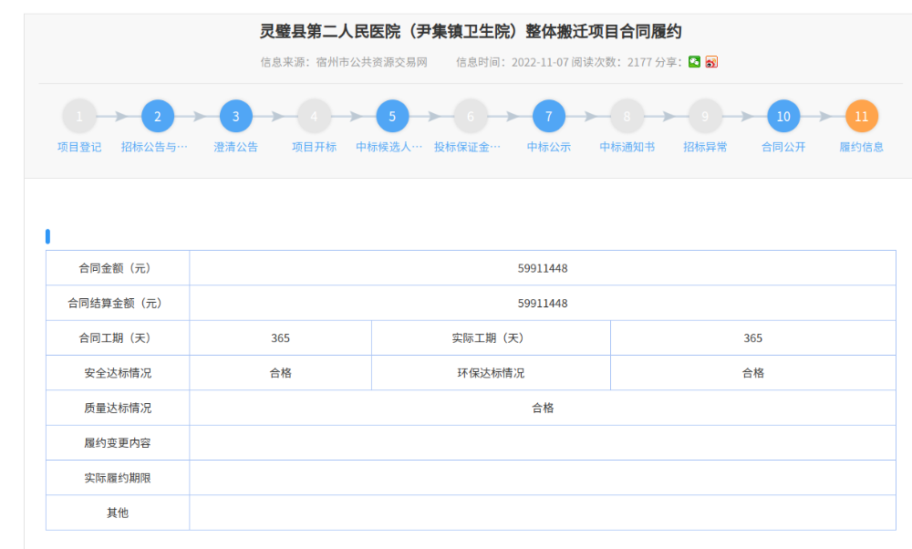Screen dimensions: 912x549
Task: Click the 合同结算金额（元） label cell
Action: pos(118,303)
